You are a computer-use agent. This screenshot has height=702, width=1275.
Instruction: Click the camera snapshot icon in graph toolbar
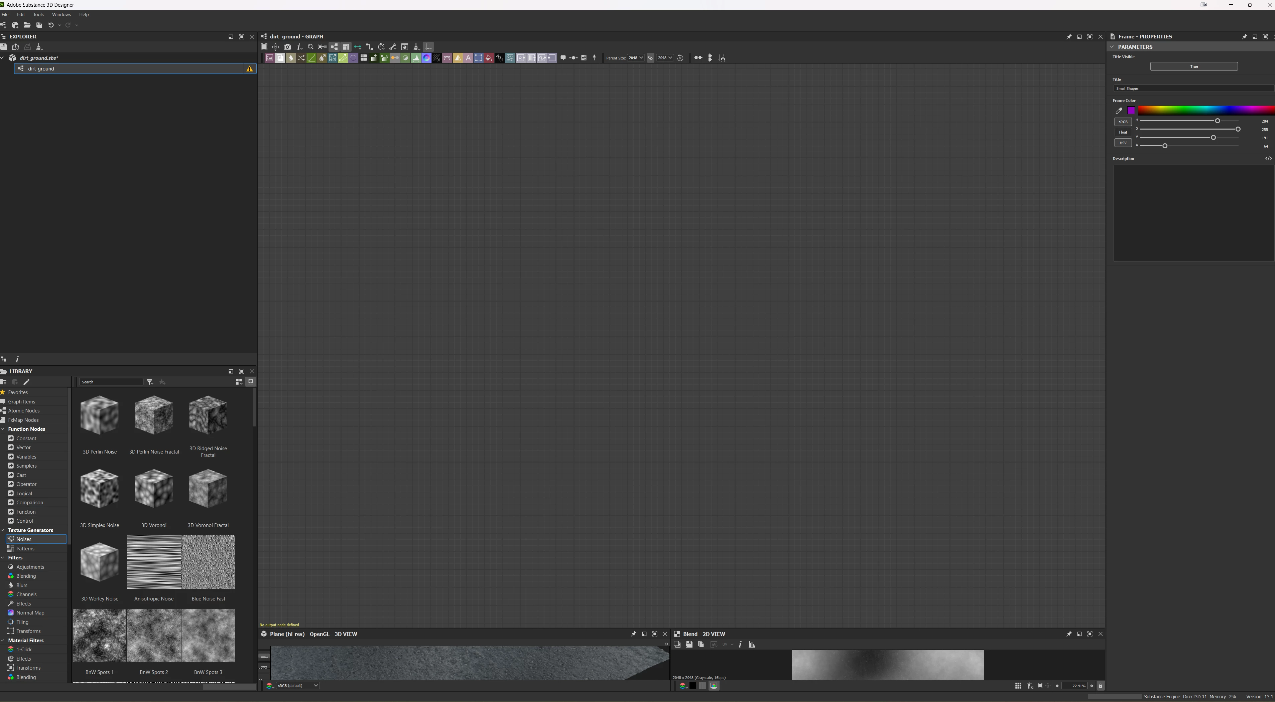point(287,47)
